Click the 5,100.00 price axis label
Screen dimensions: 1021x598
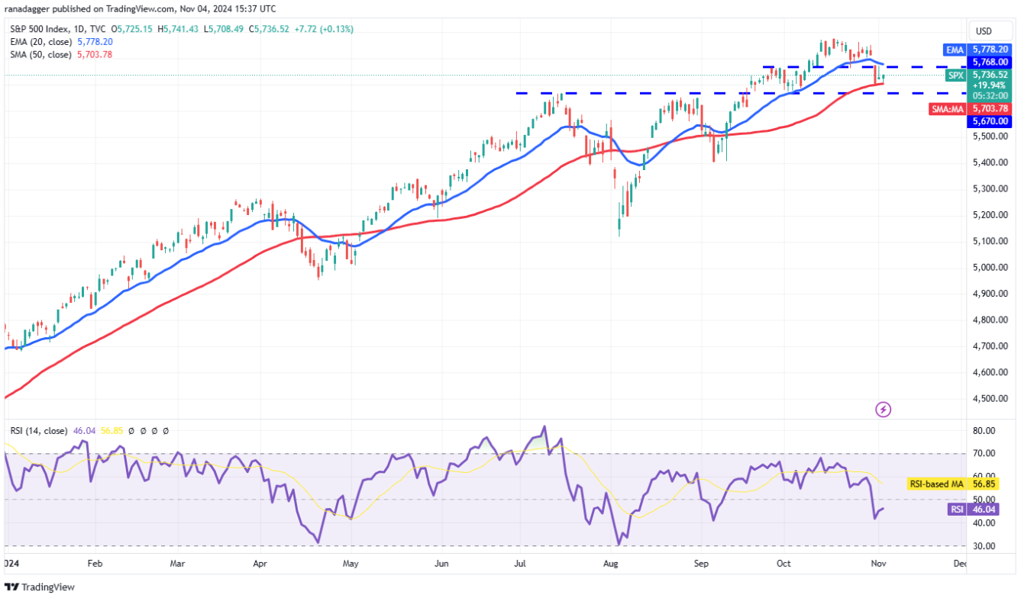pos(990,241)
